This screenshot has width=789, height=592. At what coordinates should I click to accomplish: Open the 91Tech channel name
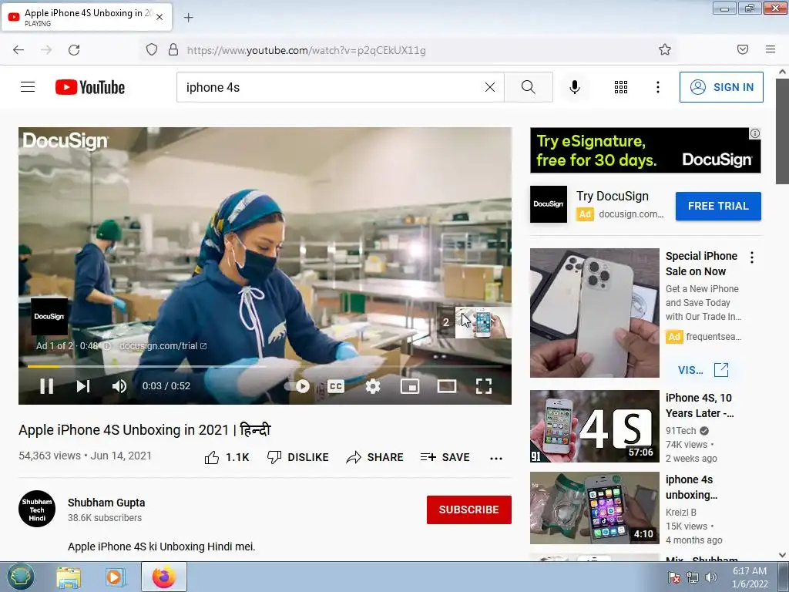point(680,431)
